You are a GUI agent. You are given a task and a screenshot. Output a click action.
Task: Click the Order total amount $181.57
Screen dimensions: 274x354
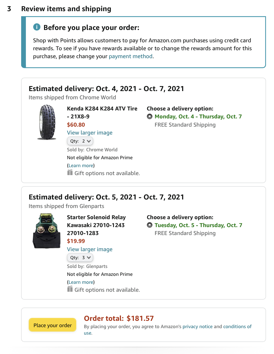[x=140, y=318]
